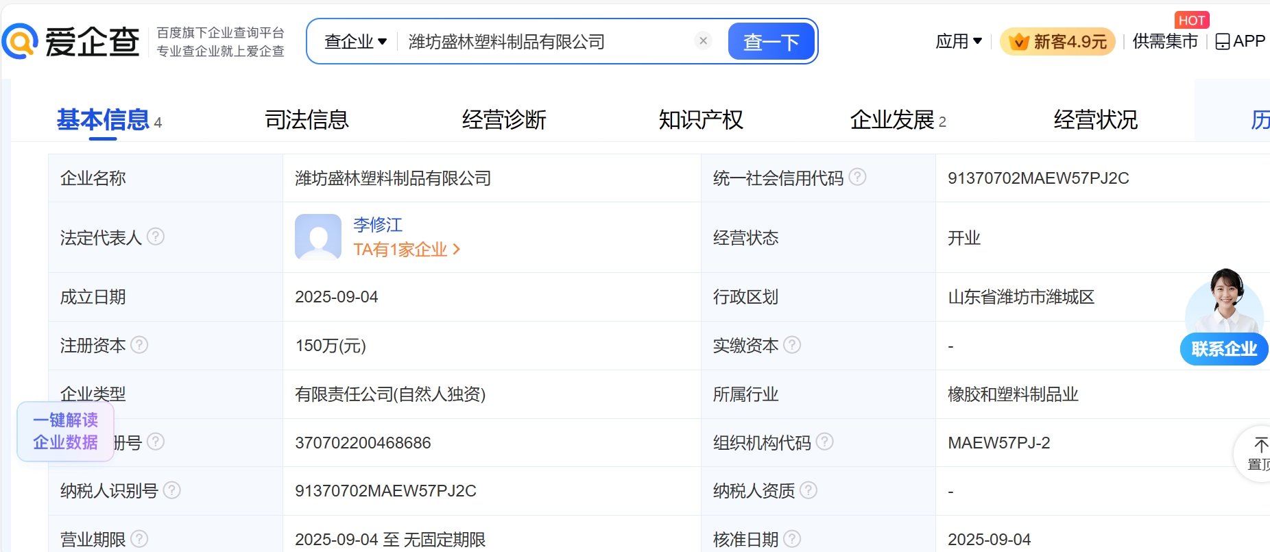
Task: Expand the 应用 dropdown menu
Action: click(959, 41)
